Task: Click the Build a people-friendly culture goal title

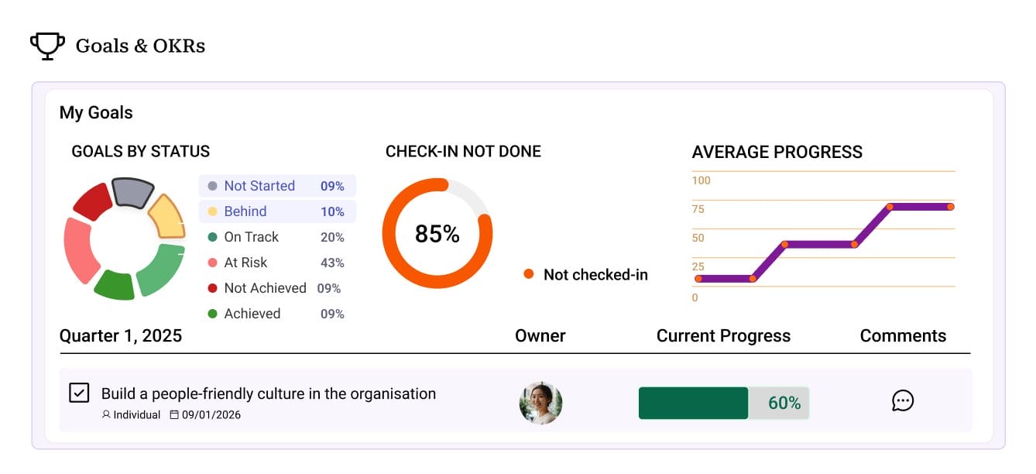Action: tap(269, 393)
